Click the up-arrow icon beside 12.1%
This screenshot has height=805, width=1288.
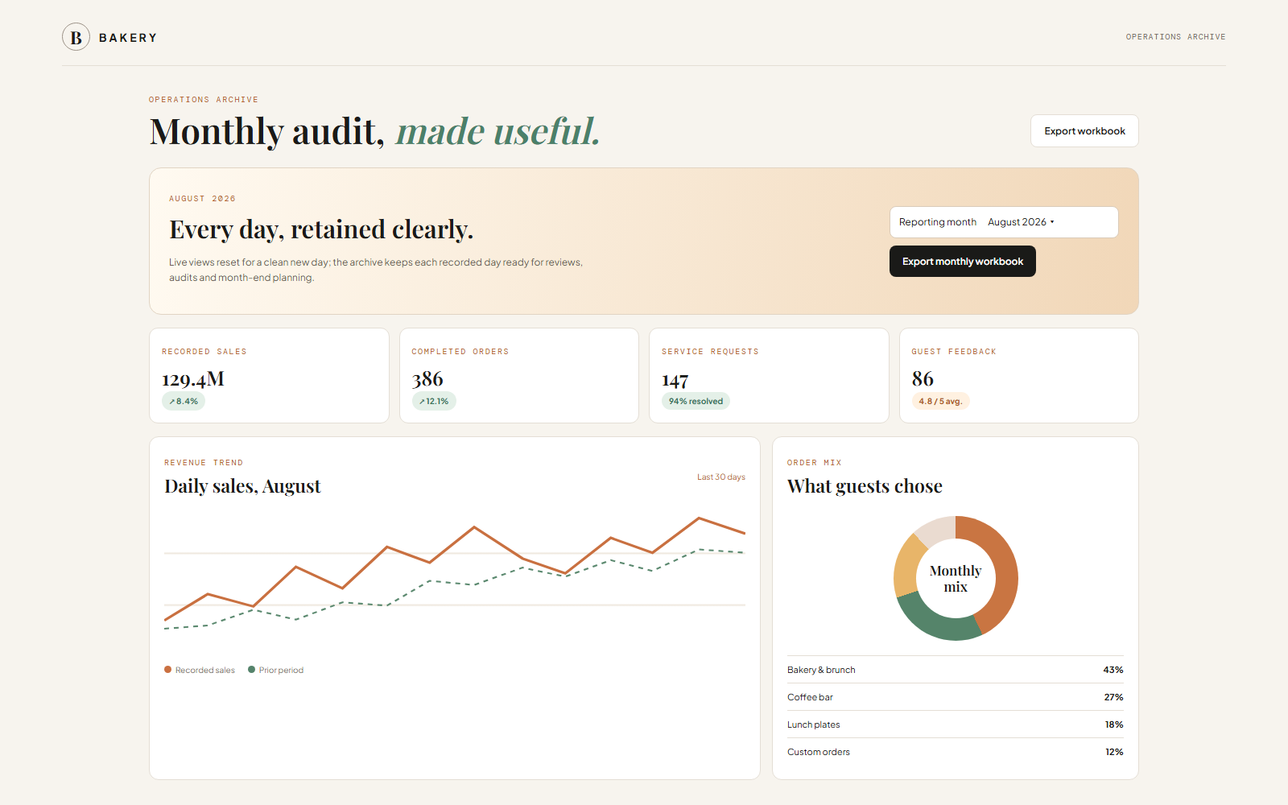[x=422, y=402]
